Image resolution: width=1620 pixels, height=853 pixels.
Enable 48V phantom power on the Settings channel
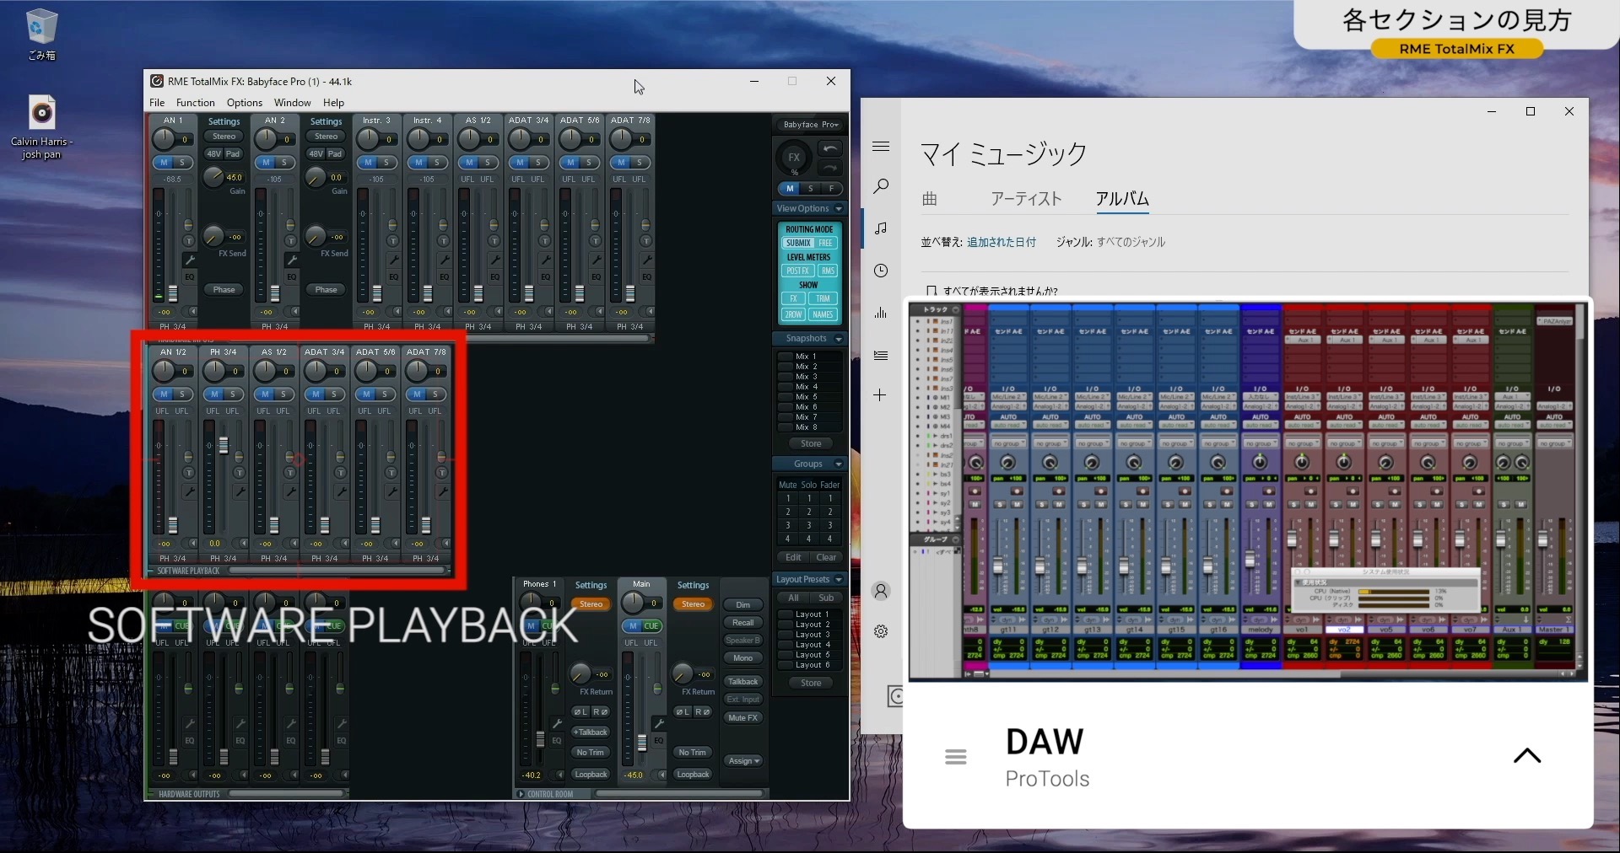click(x=212, y=153)
